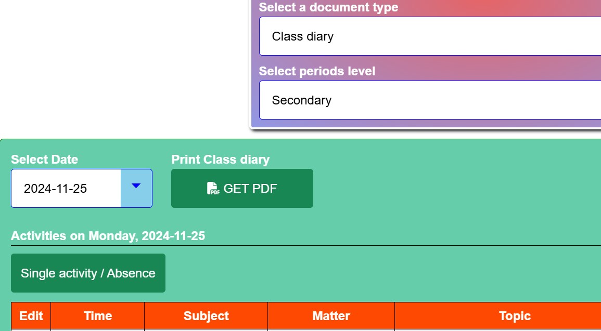Click the GET PDF button
The height and width of the screenshot is (331, 601).
(x=242, y=188)
